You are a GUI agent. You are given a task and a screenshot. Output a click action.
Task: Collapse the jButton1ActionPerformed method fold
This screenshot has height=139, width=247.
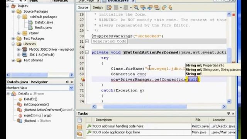pos(87,52)
